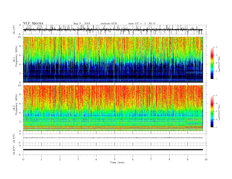Click time-axis tick label "3" at the bottom

point(78,159)
